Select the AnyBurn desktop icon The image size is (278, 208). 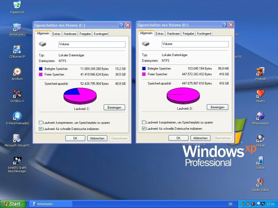click(17, 72)
